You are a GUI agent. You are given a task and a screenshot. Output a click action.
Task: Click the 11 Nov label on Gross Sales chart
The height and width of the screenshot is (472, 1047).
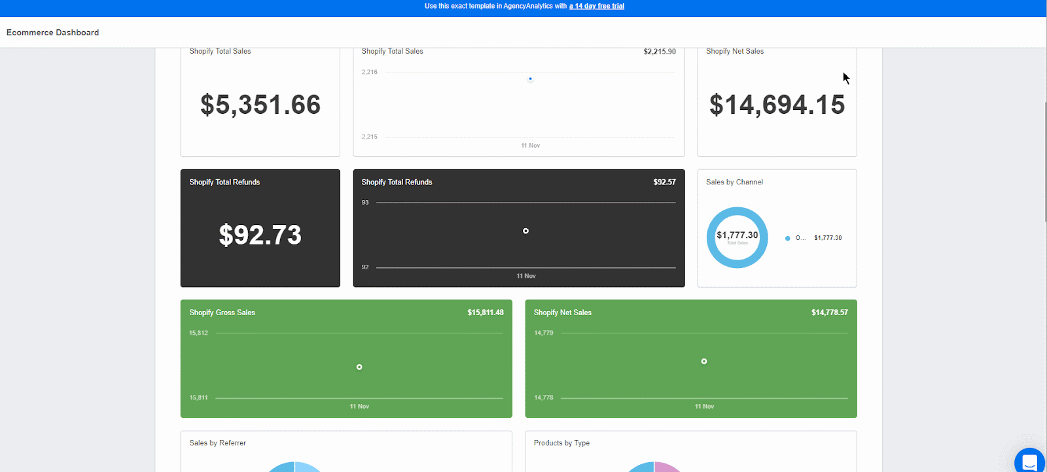[x=359, y=407]
